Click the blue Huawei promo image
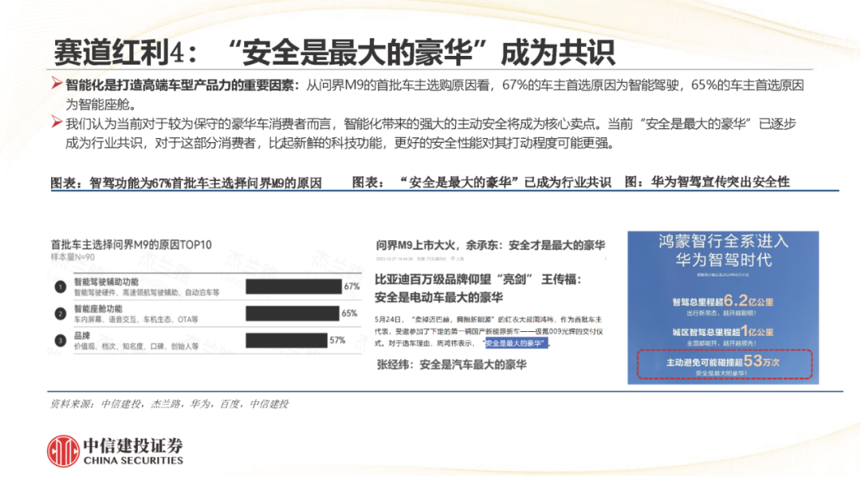Viewport: 861px width, 478px height. tap(723, 308)
